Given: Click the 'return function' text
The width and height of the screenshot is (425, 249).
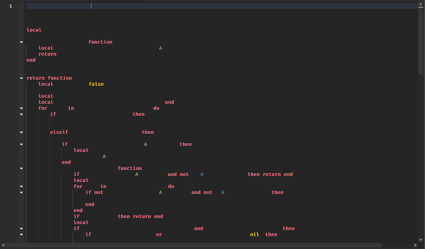Looking at the screenshot, I should pos(49,78).
